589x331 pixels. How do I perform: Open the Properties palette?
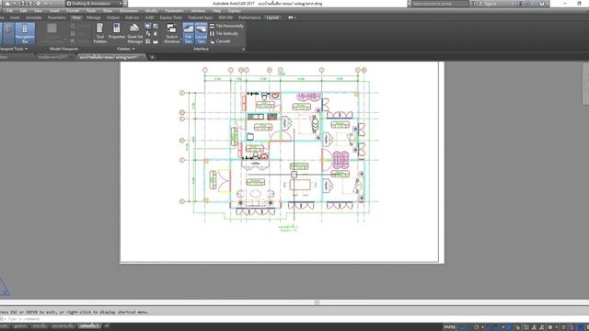click(x=117, y=31)
